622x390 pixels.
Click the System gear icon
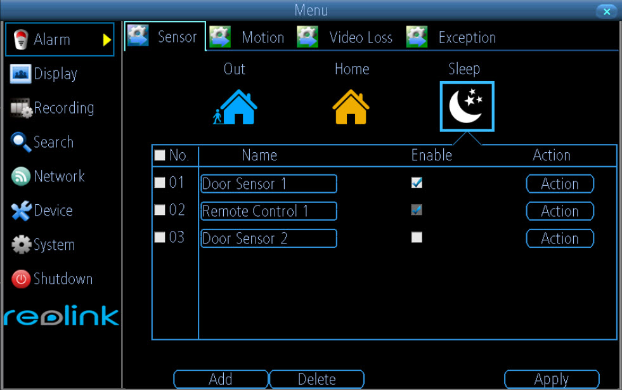(x=21, y=244)
